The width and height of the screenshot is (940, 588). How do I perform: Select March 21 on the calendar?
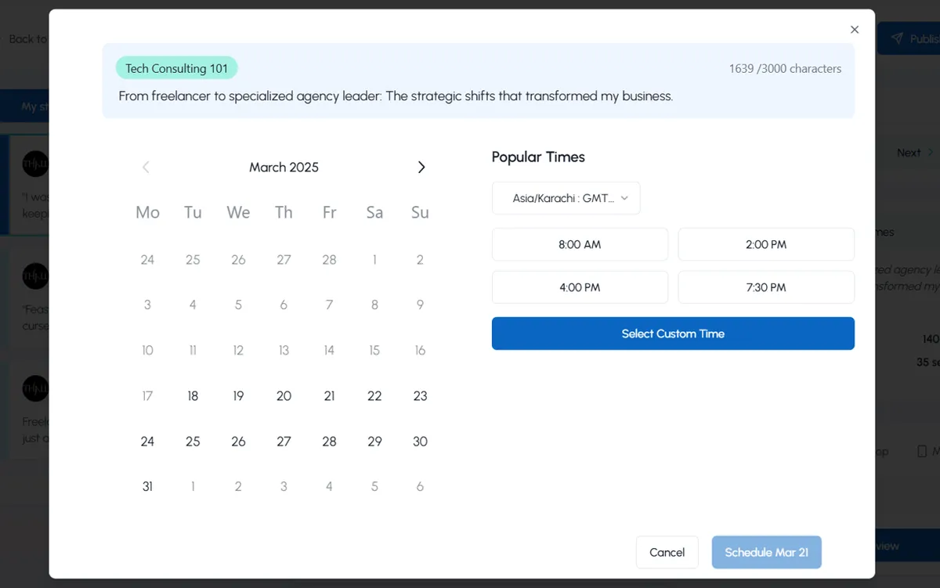coord(329,395)
